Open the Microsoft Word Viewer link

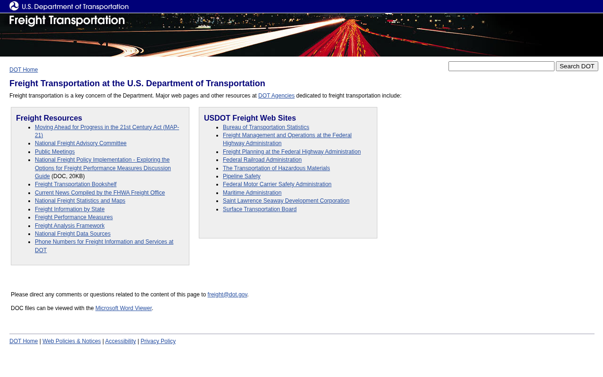123,308
